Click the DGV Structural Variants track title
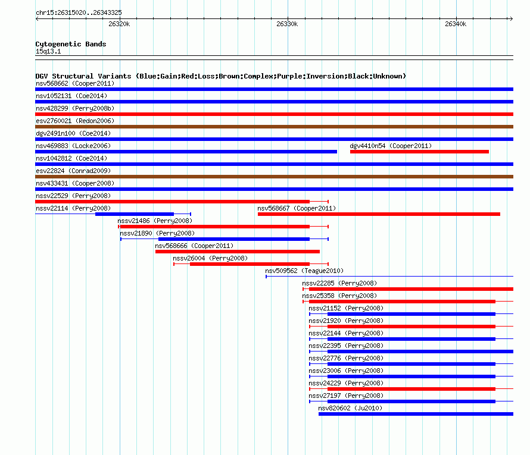This screenshot has width=530, height=455. pyautogui.click(x=221, y=76)
